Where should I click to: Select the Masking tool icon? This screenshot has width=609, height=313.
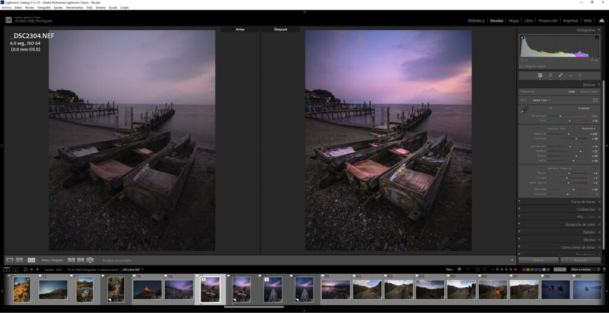tap(580, 75)
